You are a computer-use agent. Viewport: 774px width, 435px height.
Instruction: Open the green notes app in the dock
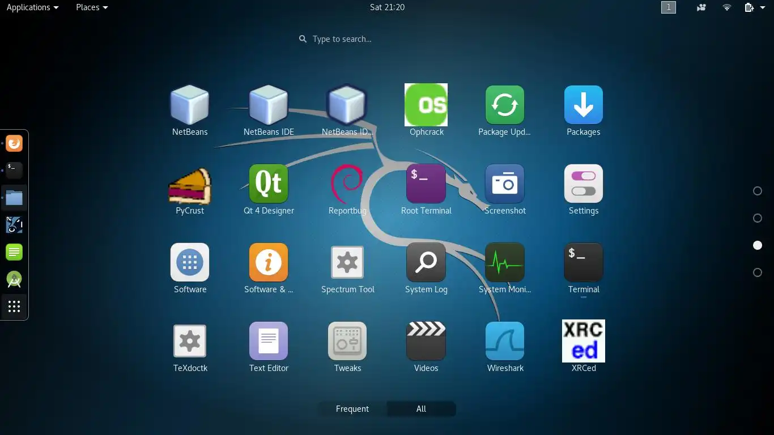pos(14,252)
